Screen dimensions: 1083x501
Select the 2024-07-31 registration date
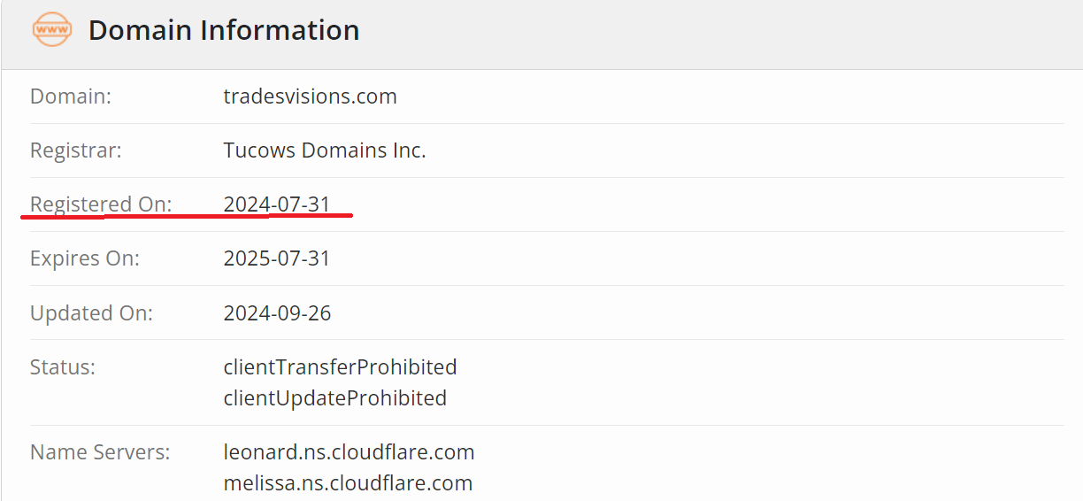click(x=277, y=204)
